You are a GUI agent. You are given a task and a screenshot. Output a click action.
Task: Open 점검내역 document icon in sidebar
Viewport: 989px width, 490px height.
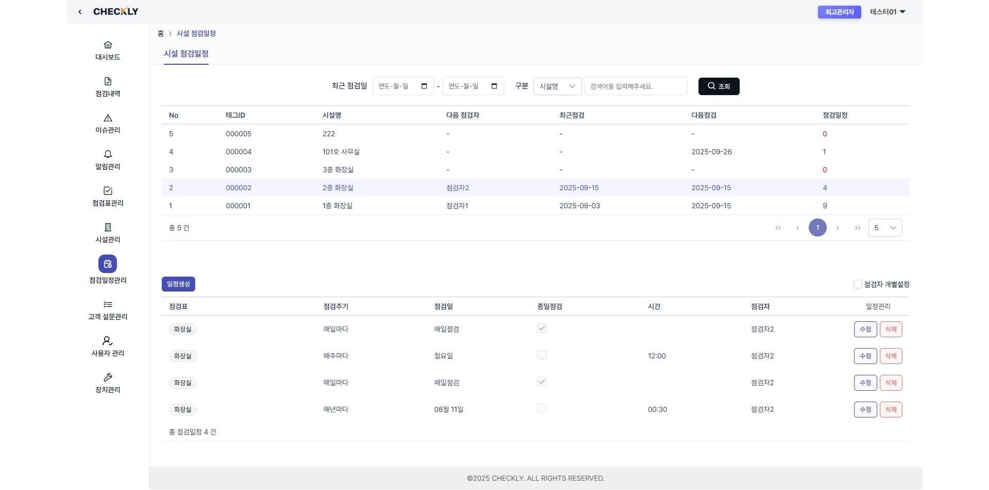(108, 81)
